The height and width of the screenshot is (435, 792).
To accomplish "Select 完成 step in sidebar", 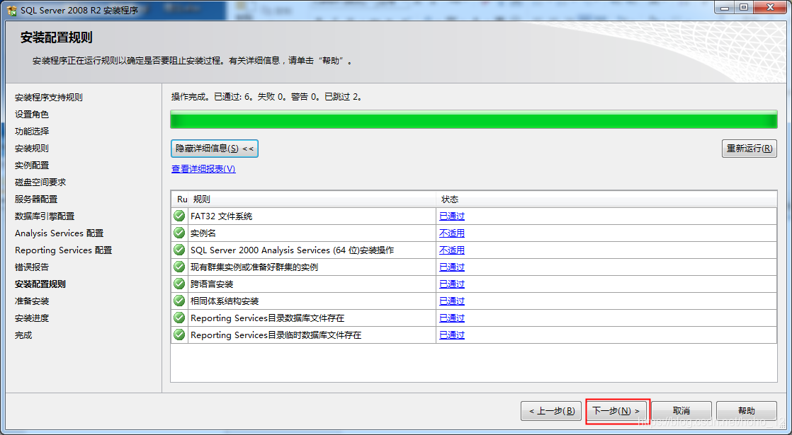I will coord(23,335).
